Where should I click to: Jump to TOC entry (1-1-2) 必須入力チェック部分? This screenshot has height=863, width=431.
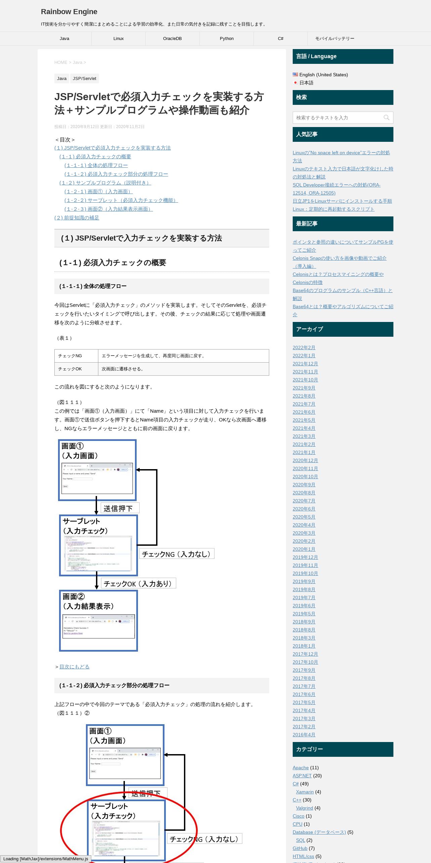116,174
